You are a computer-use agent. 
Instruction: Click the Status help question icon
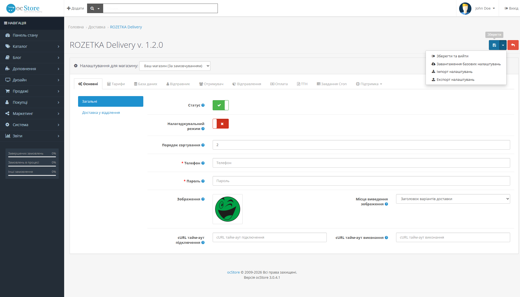[x=203, y=105]
